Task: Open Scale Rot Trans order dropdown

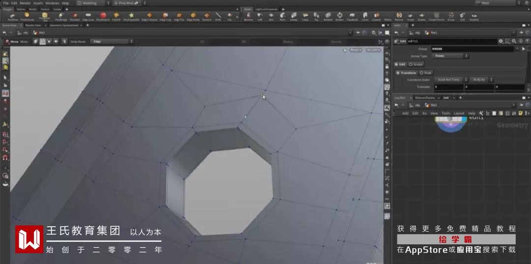Action: click(x=450, y=80)
